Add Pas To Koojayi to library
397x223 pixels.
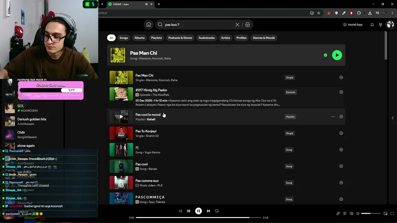pyautogui.click(x=341, y=133)
